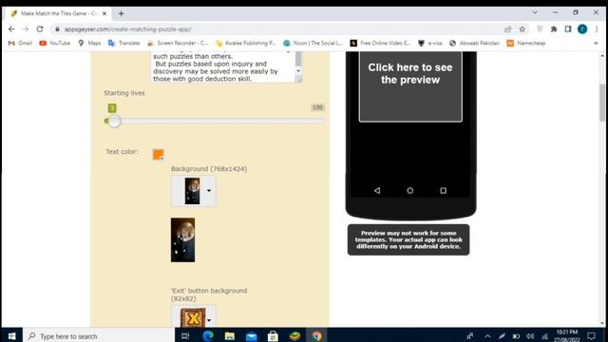Open a new browser tab
This screenshot has width=608, height=342.
click(121, 13)
